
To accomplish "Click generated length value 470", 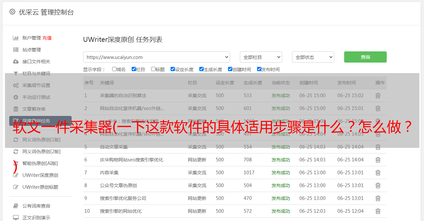I will point(248,198).
